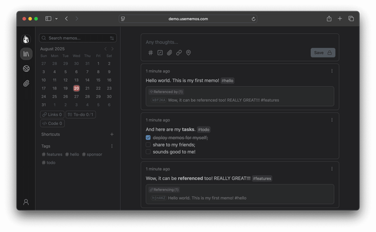Show the browser tab overview

click(x=351, y=18)
